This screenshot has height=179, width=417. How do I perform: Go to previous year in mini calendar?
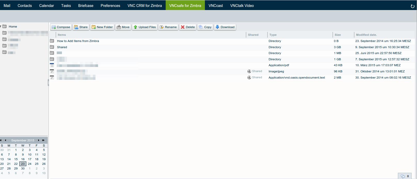tap(1, 140)
